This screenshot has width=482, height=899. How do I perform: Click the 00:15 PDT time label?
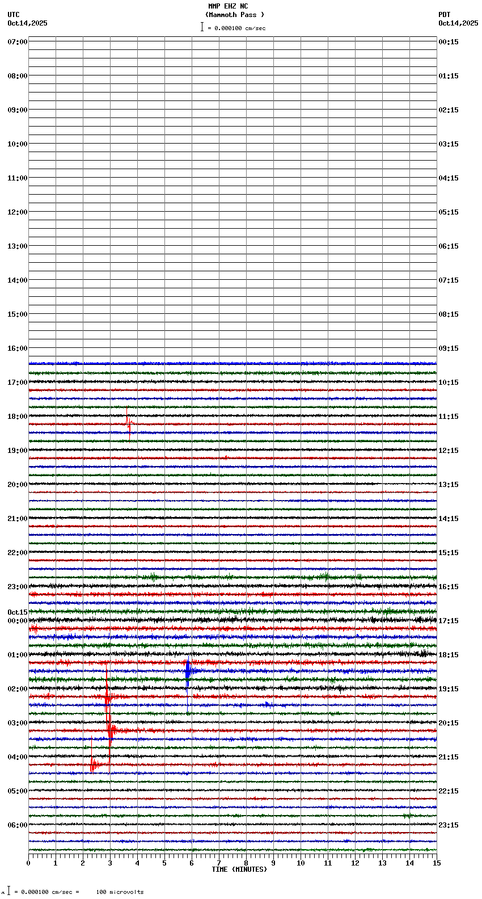[x=449, y=42]
